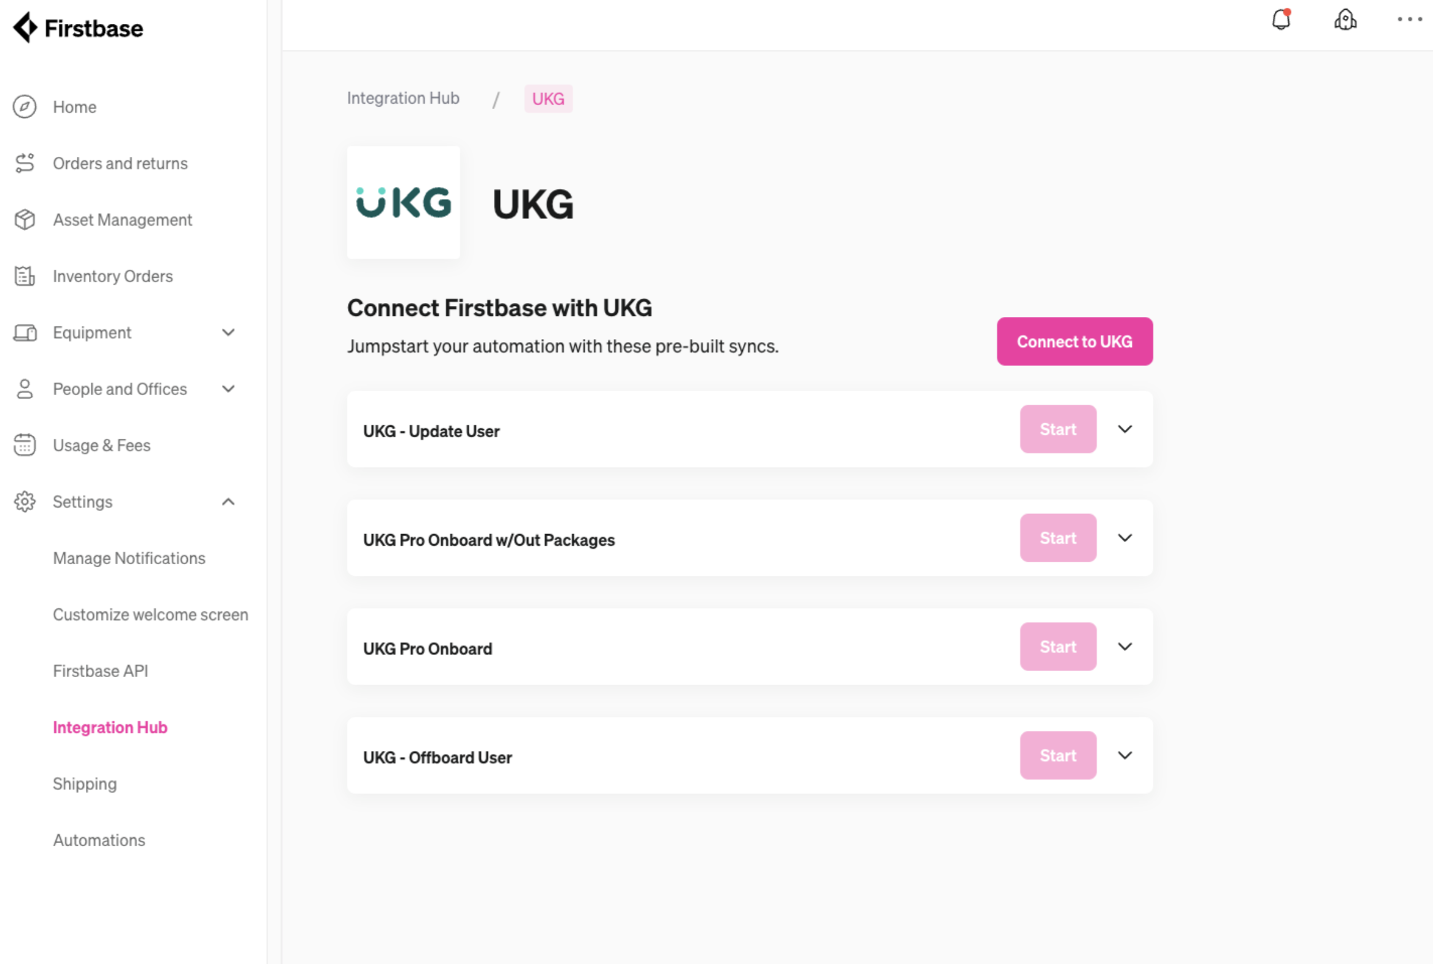Open the three-dot more options menu
1433x964 pixels.
pyautogui.click(x=1409, y=20)
